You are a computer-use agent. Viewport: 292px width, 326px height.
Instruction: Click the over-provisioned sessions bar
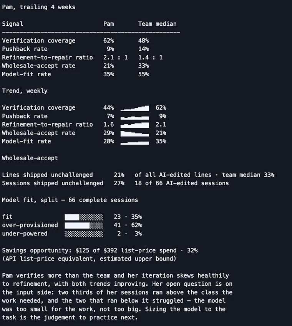[84, 226]
